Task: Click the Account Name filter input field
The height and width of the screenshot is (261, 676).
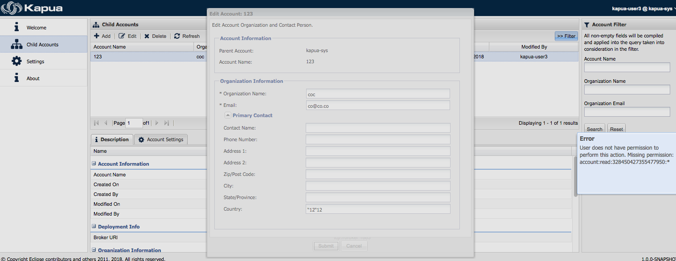Action: pyautogui.click(x=626, y=67)
